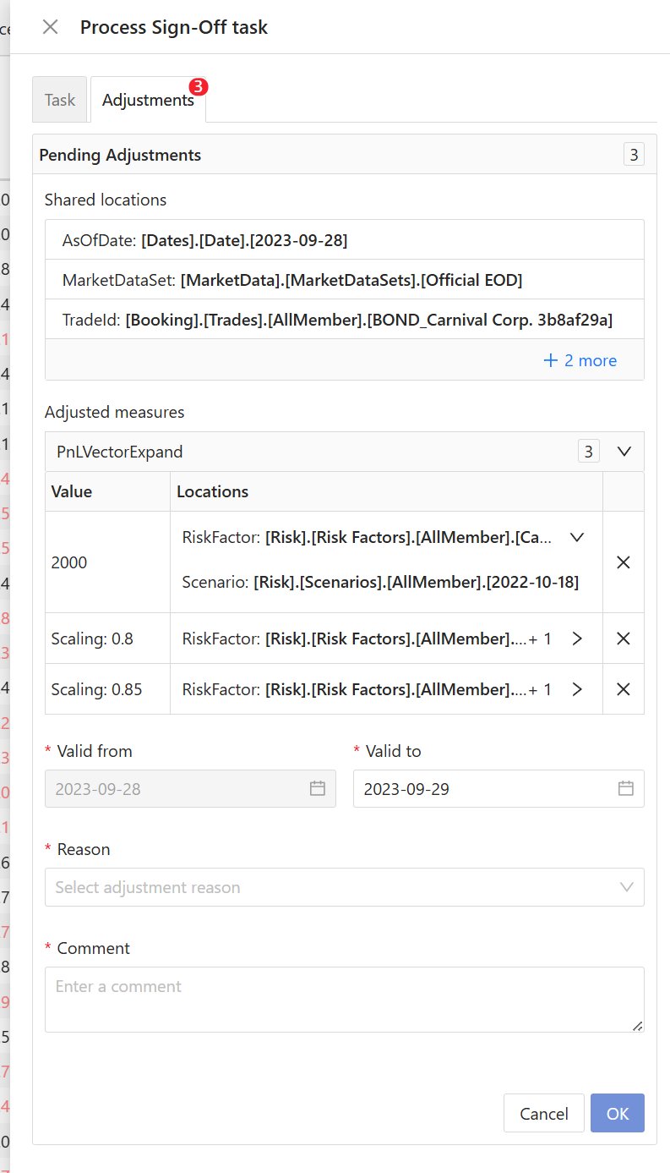Image resolution: width=670 pixels, height=1173 pixels.
Task: Expand locations for Scaling 0.8 row
Action: click(x=577, y=639)
